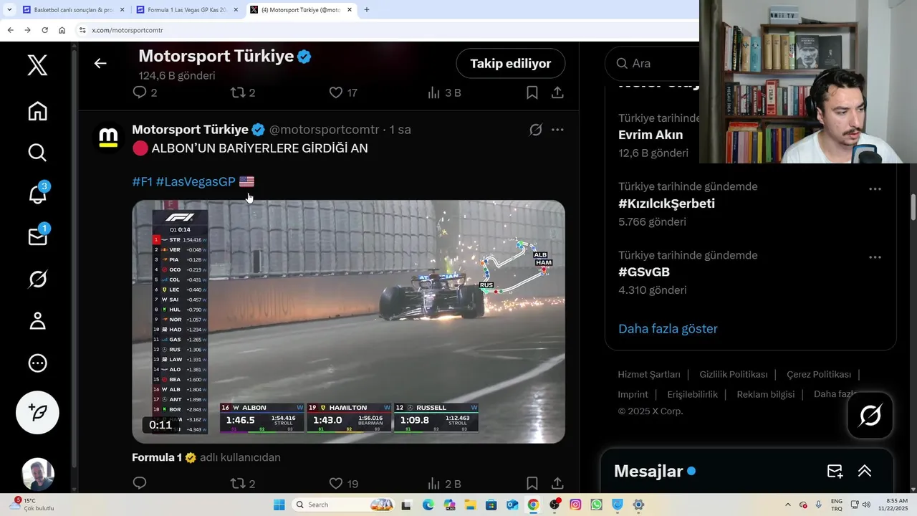Image resolution: width=917 pixels, height=516 pixels.
Task: Click the Grok explain icon on Albon post
Action: pos(535,130)
